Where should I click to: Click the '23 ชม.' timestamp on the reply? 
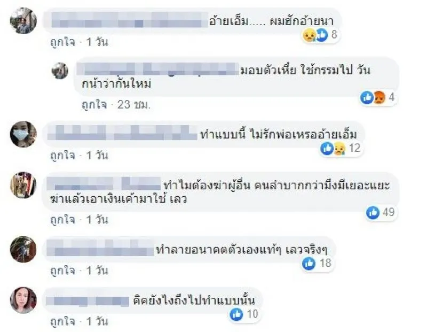pyautogui.click(x=134, y=105)
